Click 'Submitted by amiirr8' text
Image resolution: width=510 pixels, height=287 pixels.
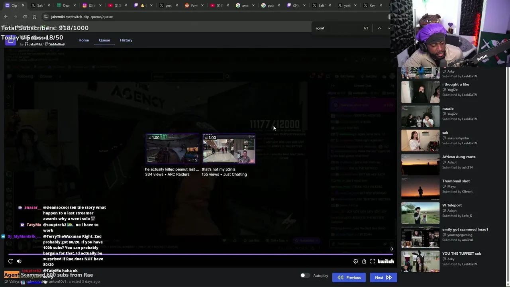458,240
